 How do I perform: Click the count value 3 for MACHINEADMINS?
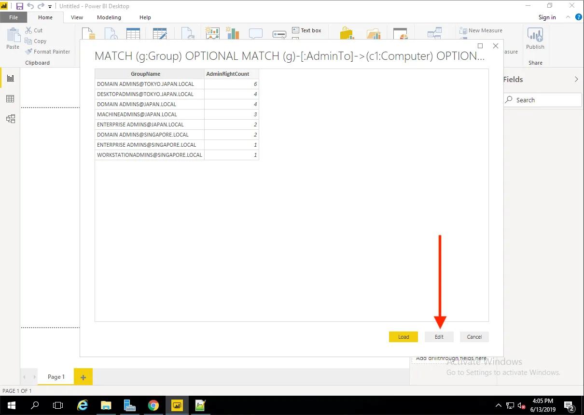pos(232,114)
